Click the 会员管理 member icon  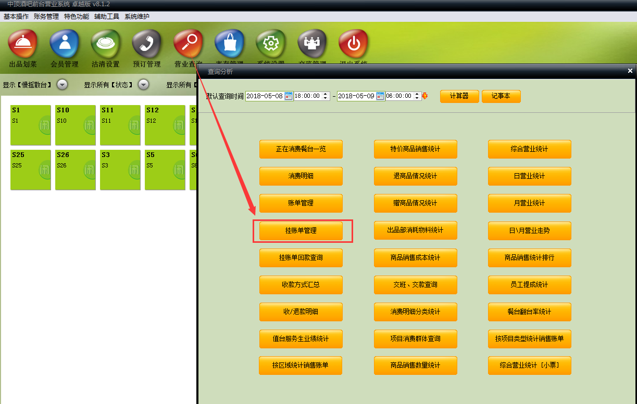pyautogui.click(x=64, y=44)
